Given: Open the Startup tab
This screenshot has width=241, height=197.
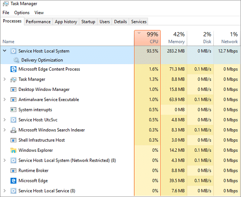Looking at the screenshot, I should pyautogui.click(x=88, y=22).
